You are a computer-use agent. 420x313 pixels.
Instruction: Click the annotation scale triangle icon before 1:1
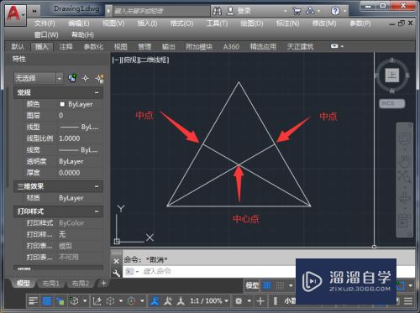181,301
